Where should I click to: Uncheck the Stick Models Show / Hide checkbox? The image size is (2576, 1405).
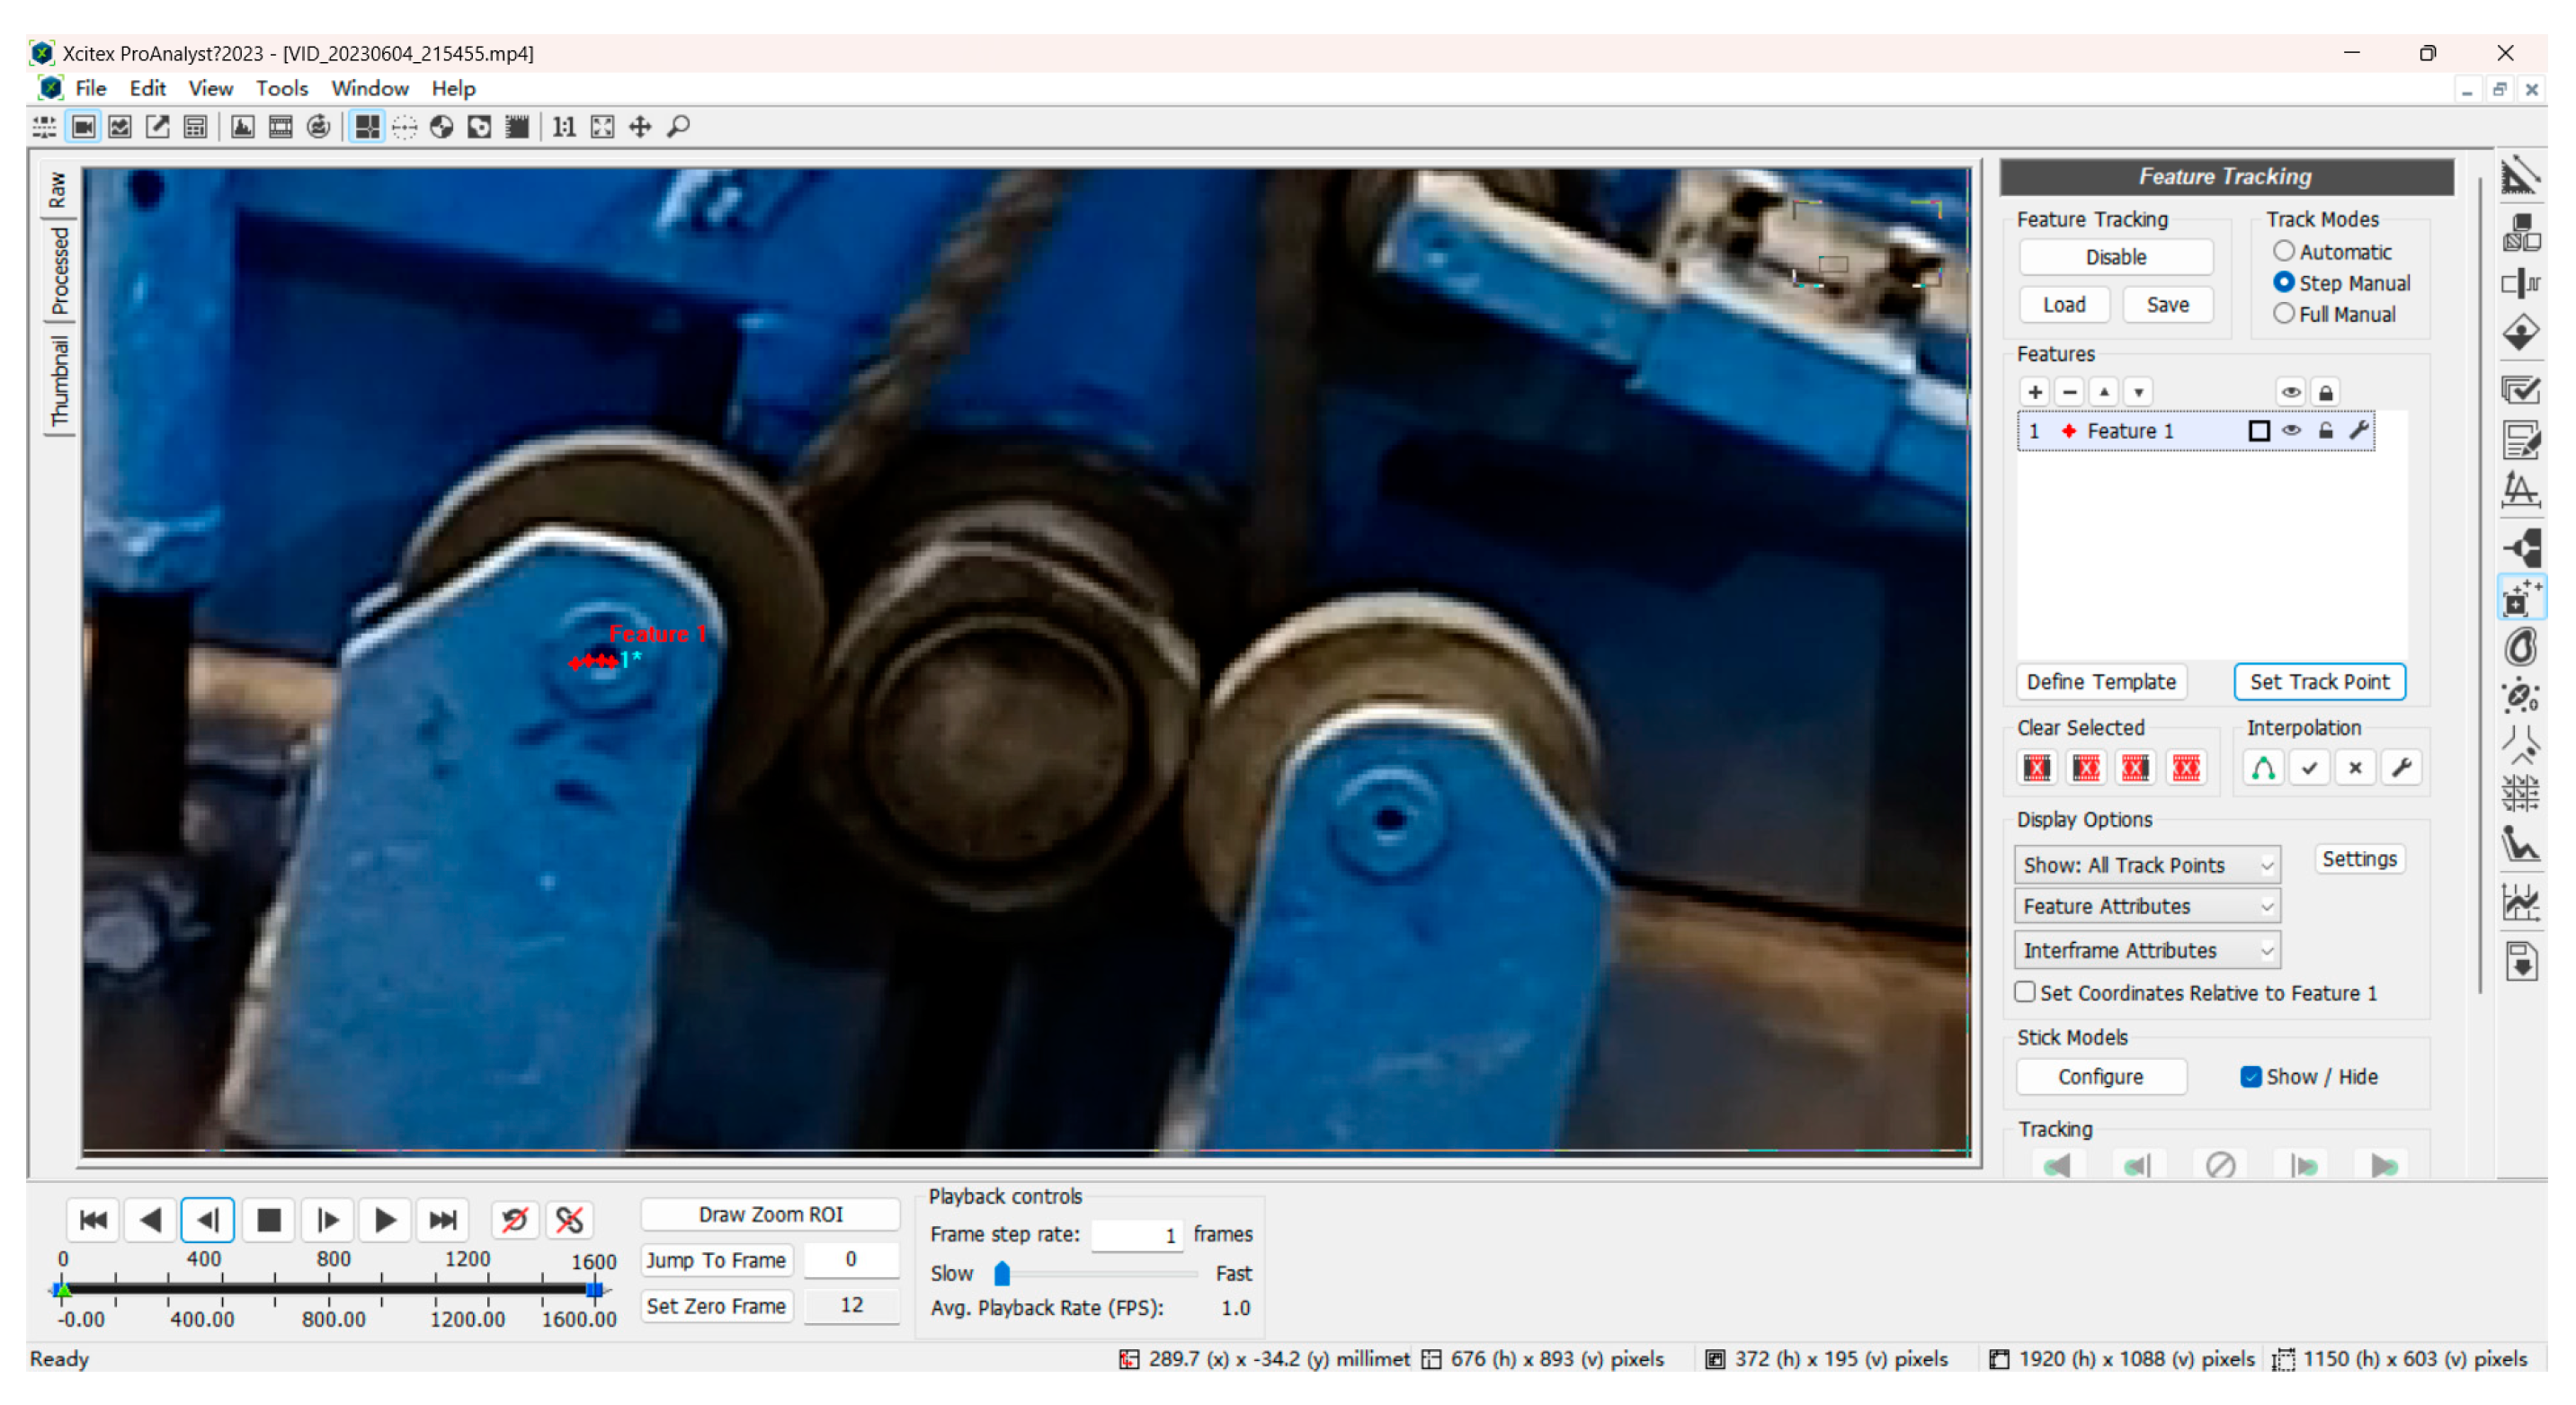2250,1077
